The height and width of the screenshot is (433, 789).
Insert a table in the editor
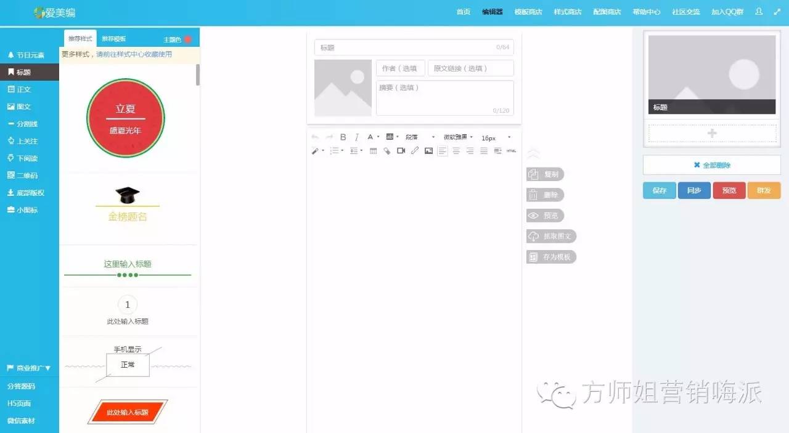(372, 151)
